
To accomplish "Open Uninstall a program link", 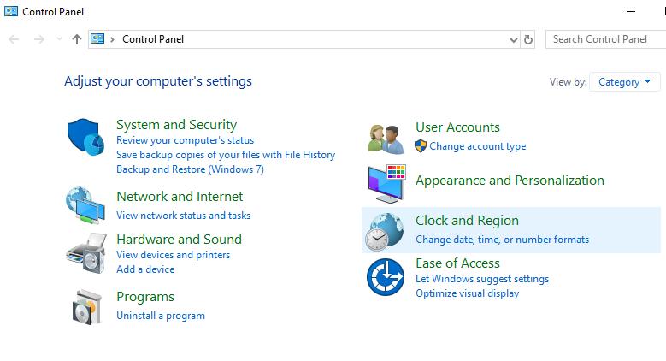I will (161, 316).
